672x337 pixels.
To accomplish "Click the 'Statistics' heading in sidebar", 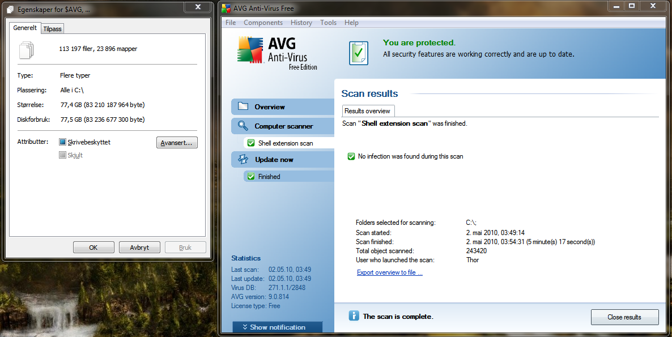I will (x=246, y=258).
